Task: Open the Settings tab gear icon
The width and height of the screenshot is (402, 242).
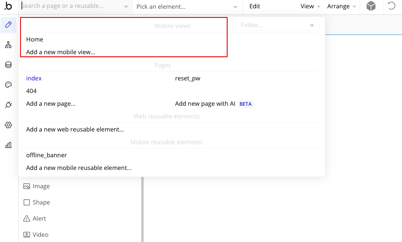Action: (8, 125)
